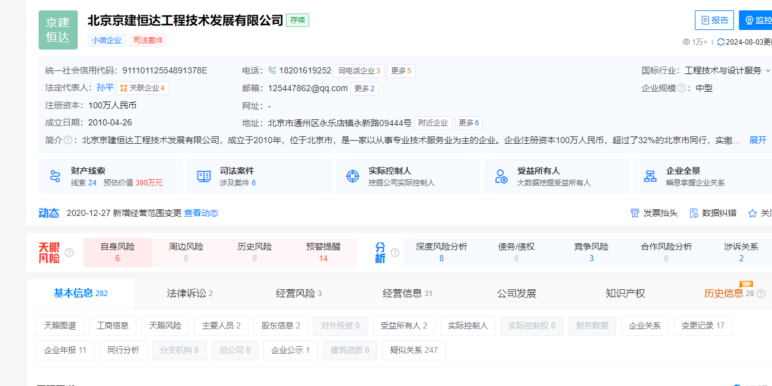
Task: Switch to the 基本信息 tab
Action: click(81, 294)
